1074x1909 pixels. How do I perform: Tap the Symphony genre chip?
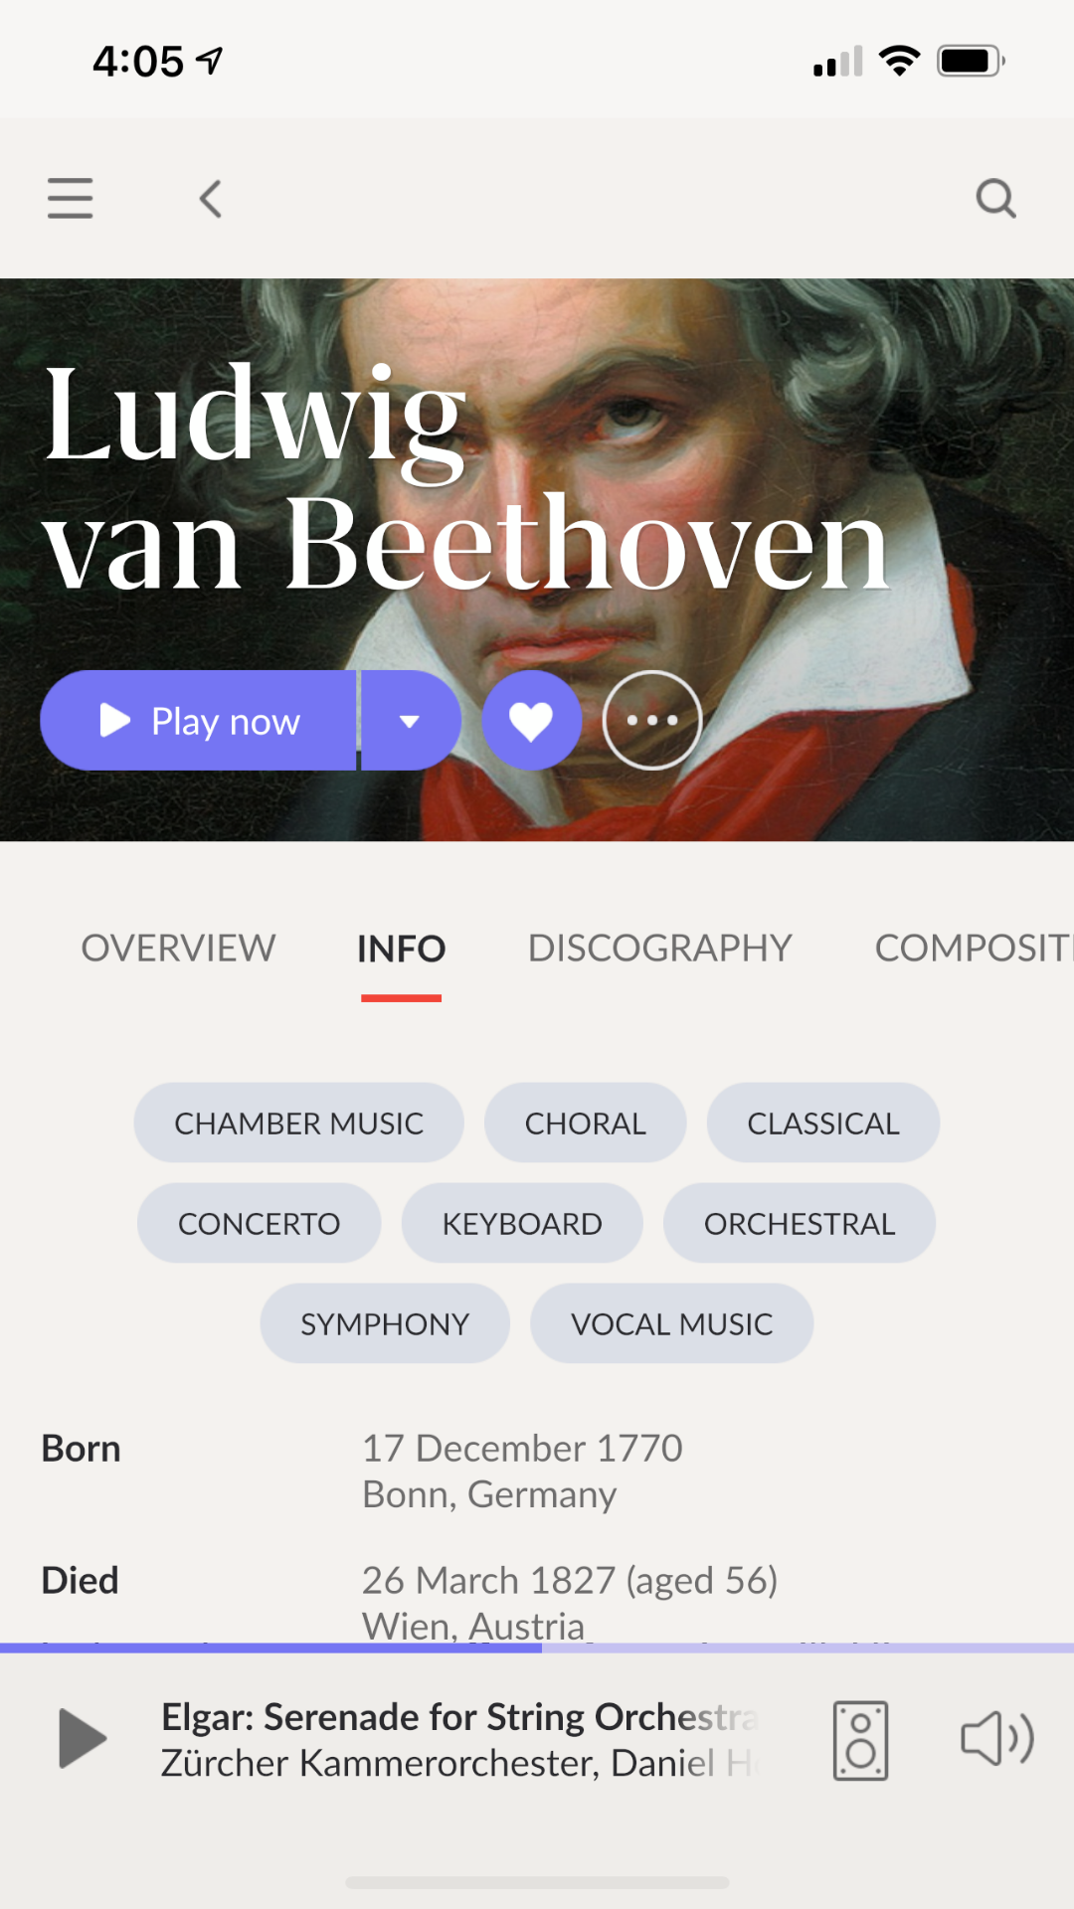coord(385,1324)
